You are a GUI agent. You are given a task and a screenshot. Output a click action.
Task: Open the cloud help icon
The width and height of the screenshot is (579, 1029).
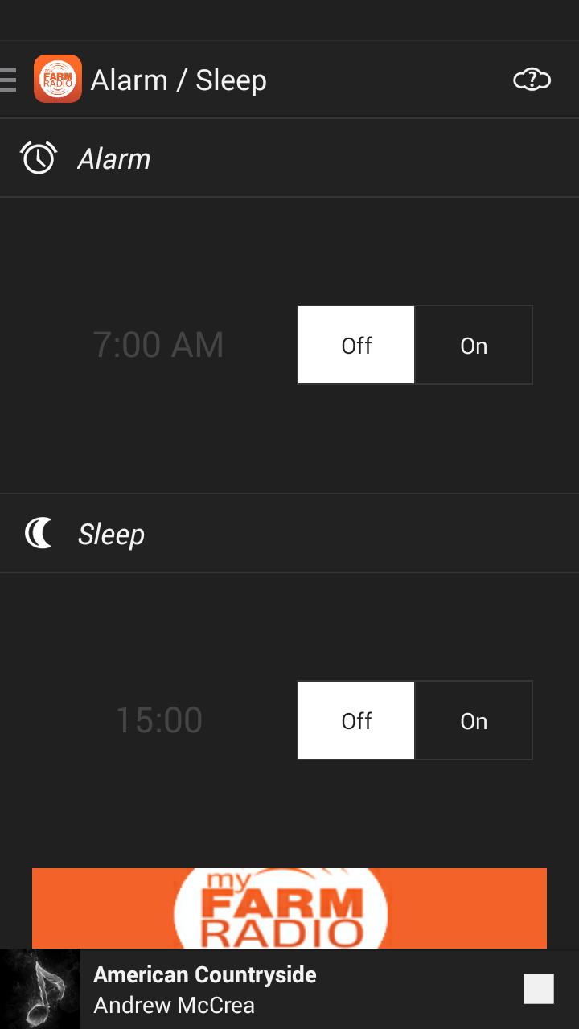pyautogui.click(x=532, y=80)
